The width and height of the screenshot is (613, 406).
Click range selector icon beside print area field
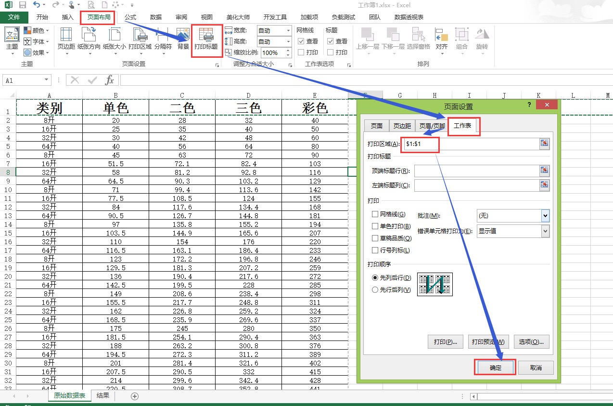pyautogui.click(x=544, y=144)
